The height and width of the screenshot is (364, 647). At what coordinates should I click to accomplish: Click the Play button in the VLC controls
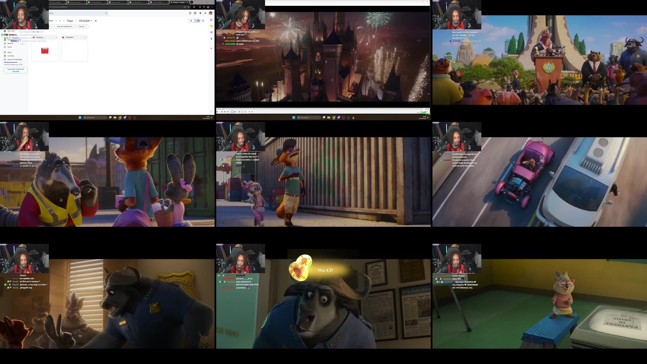coord(217,112)
